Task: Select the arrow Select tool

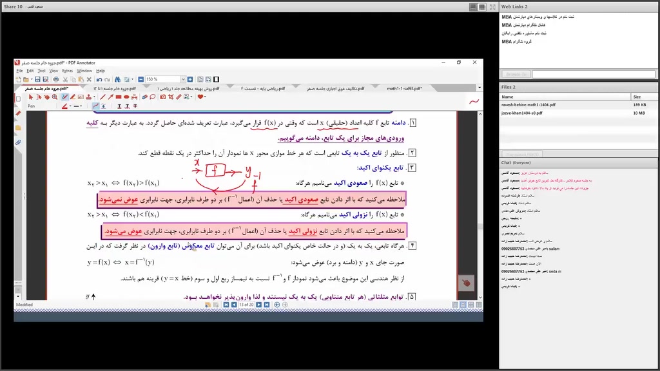Action: point(31,97)
